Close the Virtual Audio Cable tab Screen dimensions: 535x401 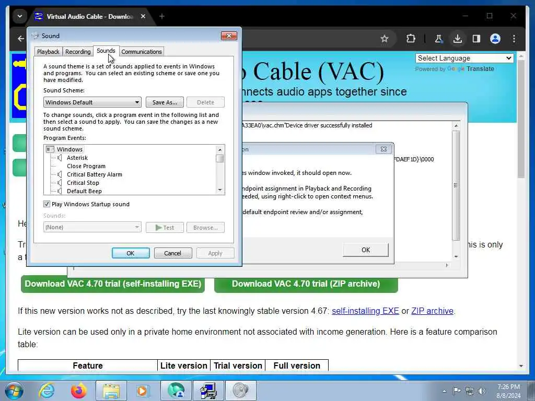[x=143, y=16]
